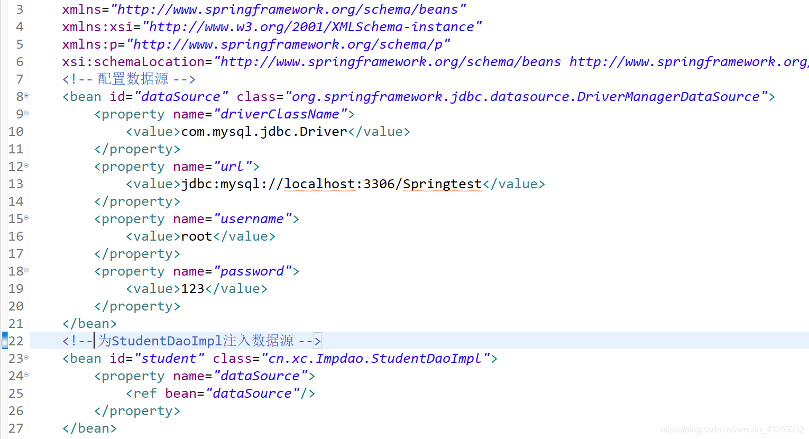Collapse dataSource property fold at line 24
Screen dimensions: 809x439
coord(26,375)
